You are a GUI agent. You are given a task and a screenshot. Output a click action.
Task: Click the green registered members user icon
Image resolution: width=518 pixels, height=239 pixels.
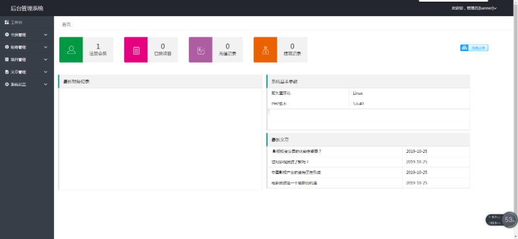(71, 50)
